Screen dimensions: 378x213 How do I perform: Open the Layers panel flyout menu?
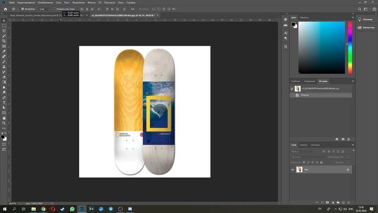tap(353, 145)
